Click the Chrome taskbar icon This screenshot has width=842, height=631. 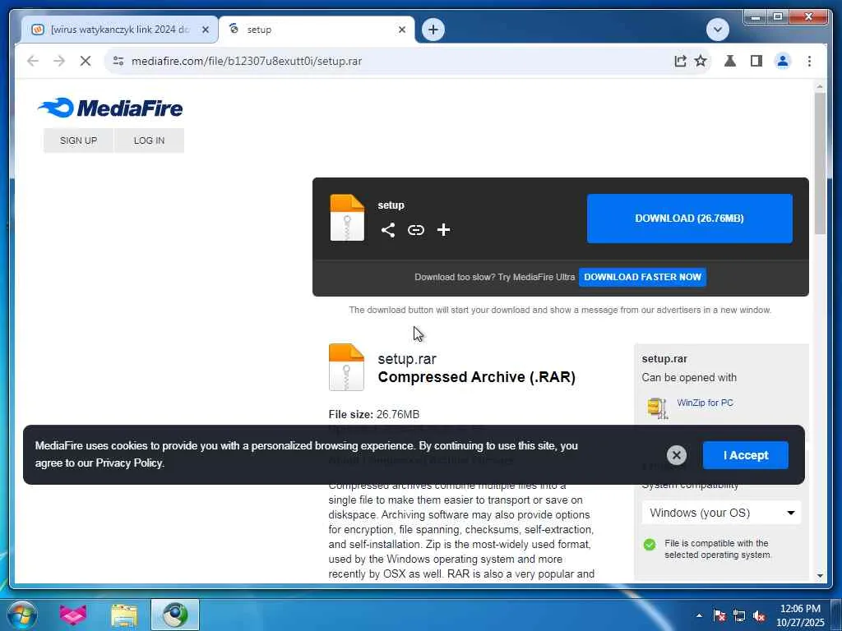tap(175, 615)
